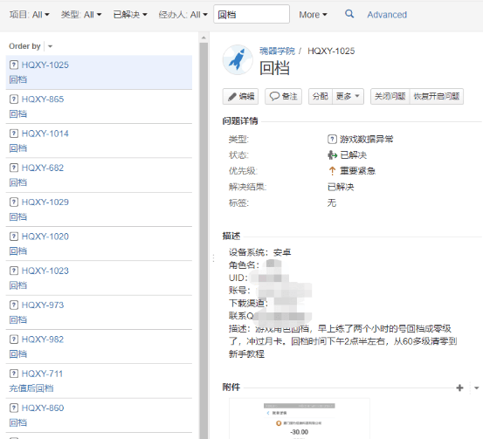This screenshot has height=439, width=483.
Task: Click the 备注 comment bubble button
Action: pyautogui.click(x=283, y=97)
